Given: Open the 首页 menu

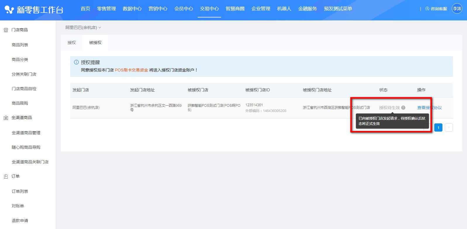Looking at the screenshot, I should [85, 9].
